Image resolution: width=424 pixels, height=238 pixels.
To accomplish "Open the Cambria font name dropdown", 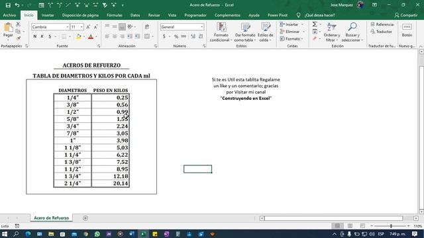I will point(68,27).
